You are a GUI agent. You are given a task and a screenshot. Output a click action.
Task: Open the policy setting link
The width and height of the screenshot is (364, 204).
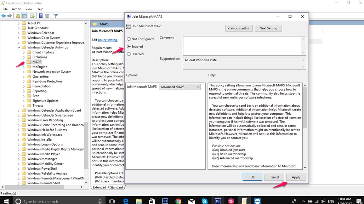click(108, 40)
